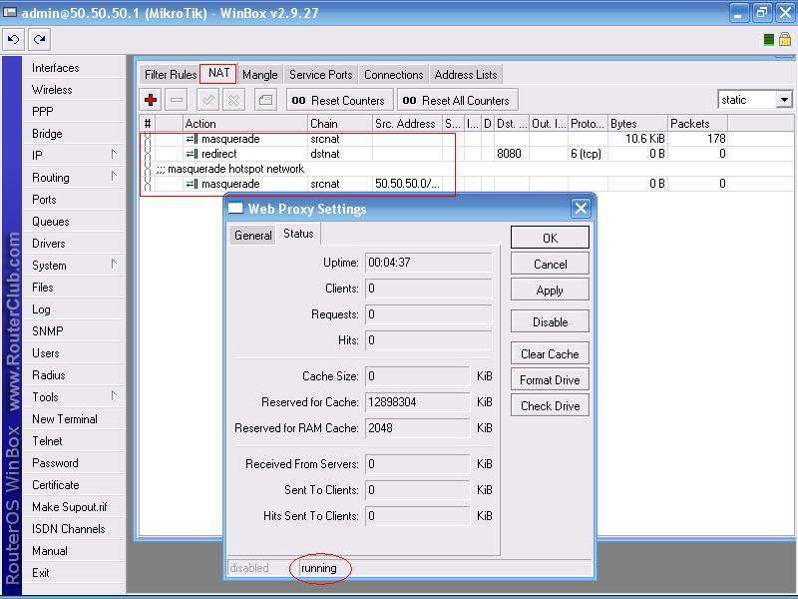Screen dimensions: 798x599
Task: Click masquerade action icon in first row
Action: pyautogui.click(x=192, y=139)
